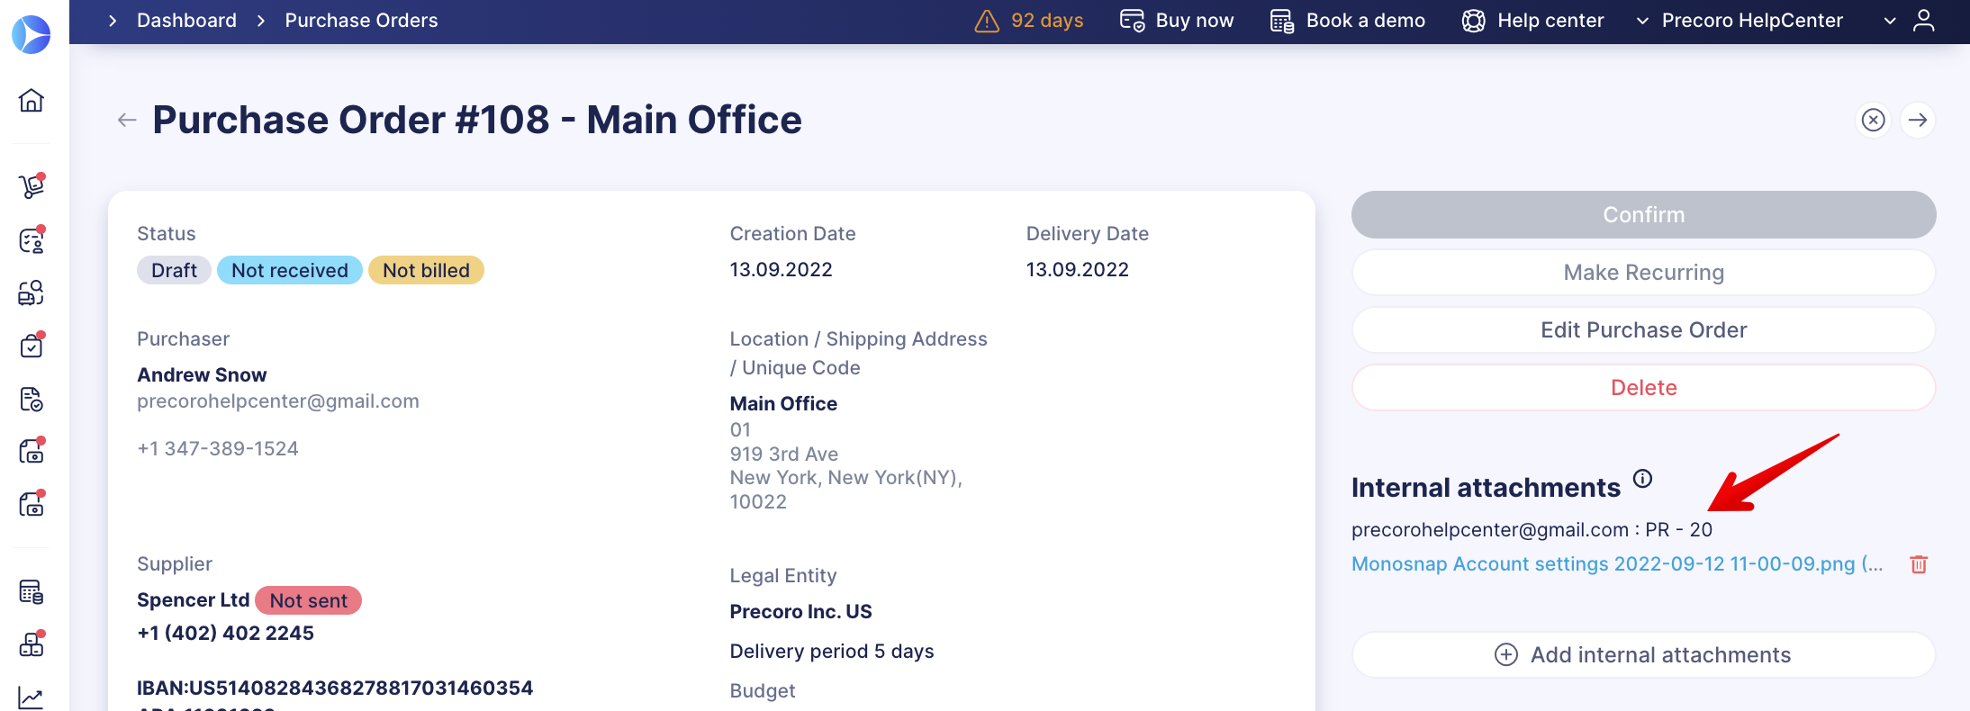Screen dimensions: 1970x711
Task: Expand the chevron next to user profile
Action: click(x=1890, y=21)
